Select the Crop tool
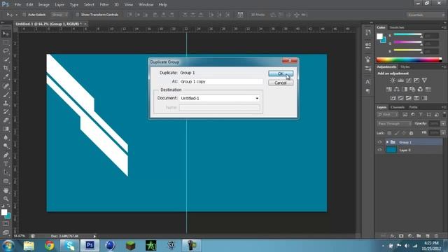This screenshot has height=252, width=448. (6, 69)
